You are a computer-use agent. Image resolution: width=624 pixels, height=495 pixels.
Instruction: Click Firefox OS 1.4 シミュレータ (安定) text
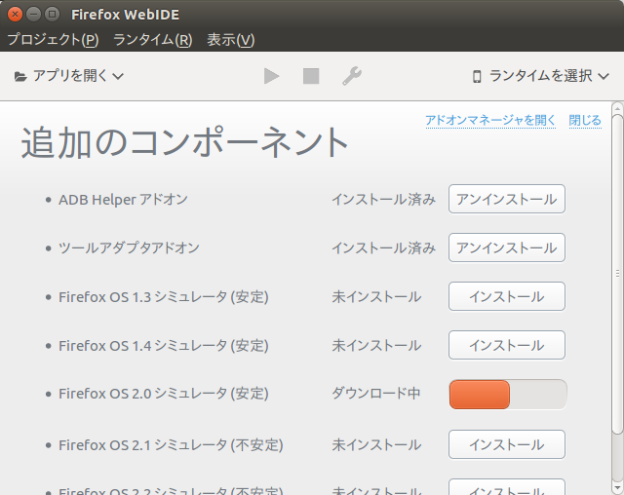[164, 346]
